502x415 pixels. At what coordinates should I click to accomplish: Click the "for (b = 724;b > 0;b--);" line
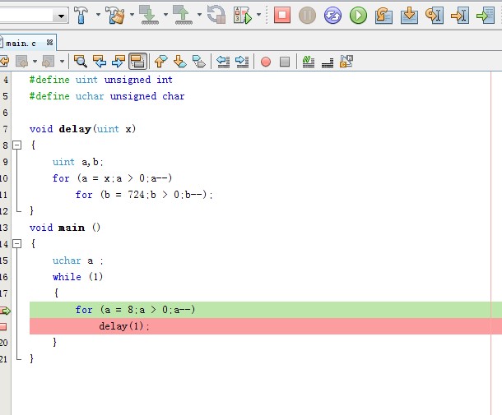[x=144, y=195]
